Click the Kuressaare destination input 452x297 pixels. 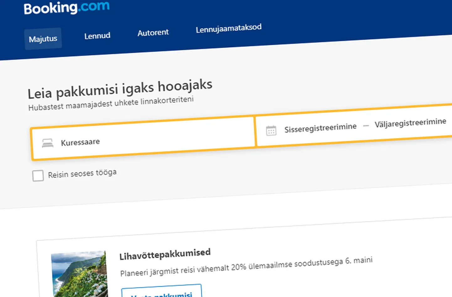(x=143, y=138)
